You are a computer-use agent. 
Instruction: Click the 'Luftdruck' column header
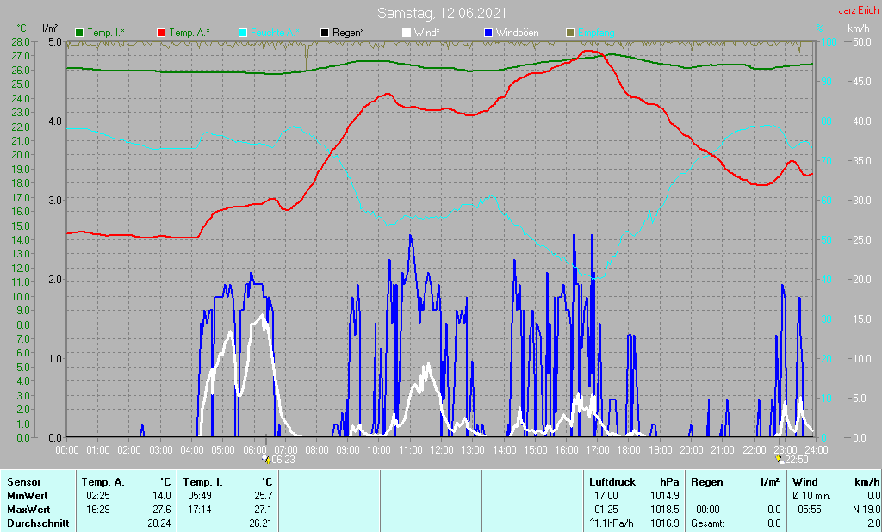pos(612,482)
